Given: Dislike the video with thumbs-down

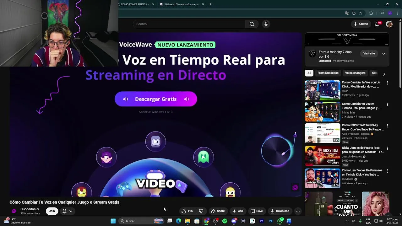Looking at the screenshot, I should tap(201, 211).
